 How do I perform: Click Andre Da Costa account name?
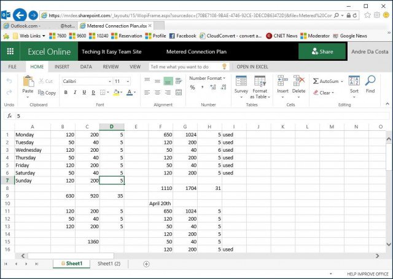tap(370, 52)
